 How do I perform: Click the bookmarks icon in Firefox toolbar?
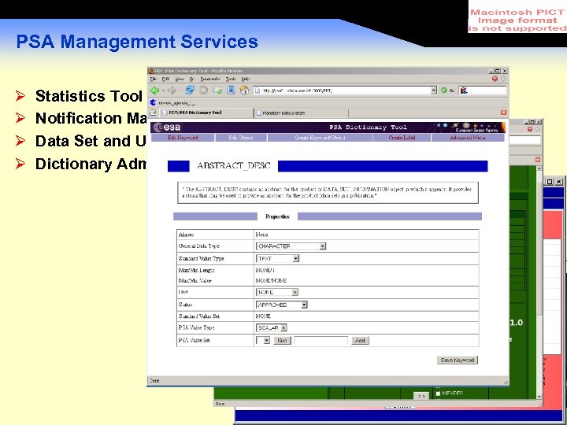click(x=231, y=90)
